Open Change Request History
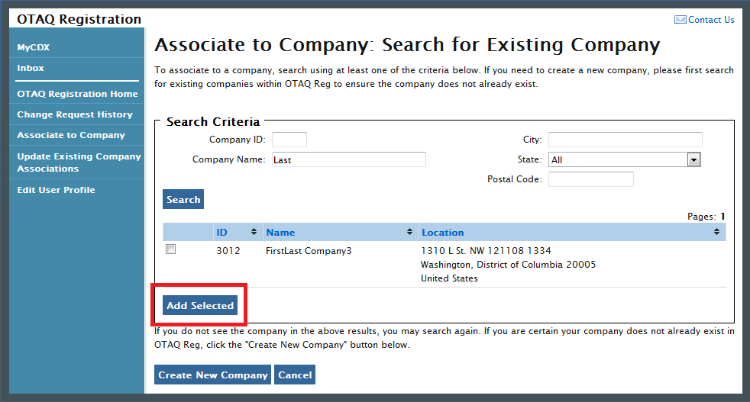 click(75, 114)
